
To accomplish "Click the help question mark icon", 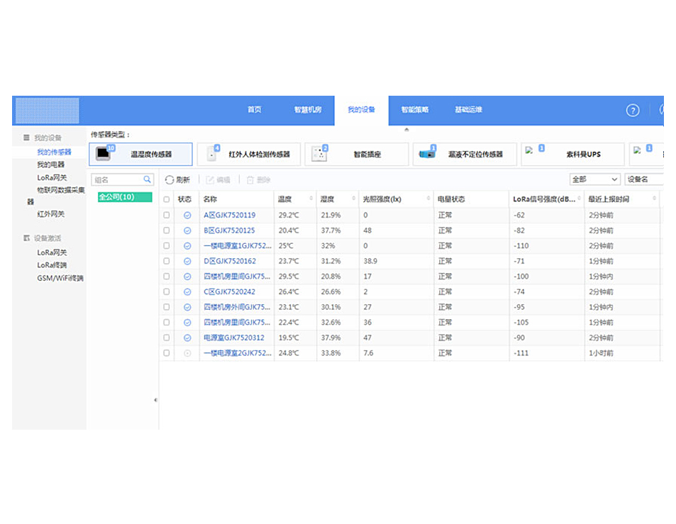I will click(632, 111).
